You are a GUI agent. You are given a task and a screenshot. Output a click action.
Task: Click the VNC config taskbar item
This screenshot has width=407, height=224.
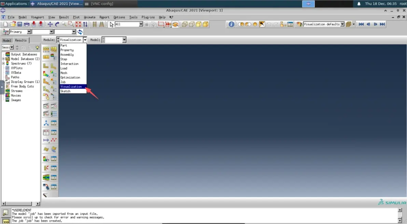pos(99,4)
